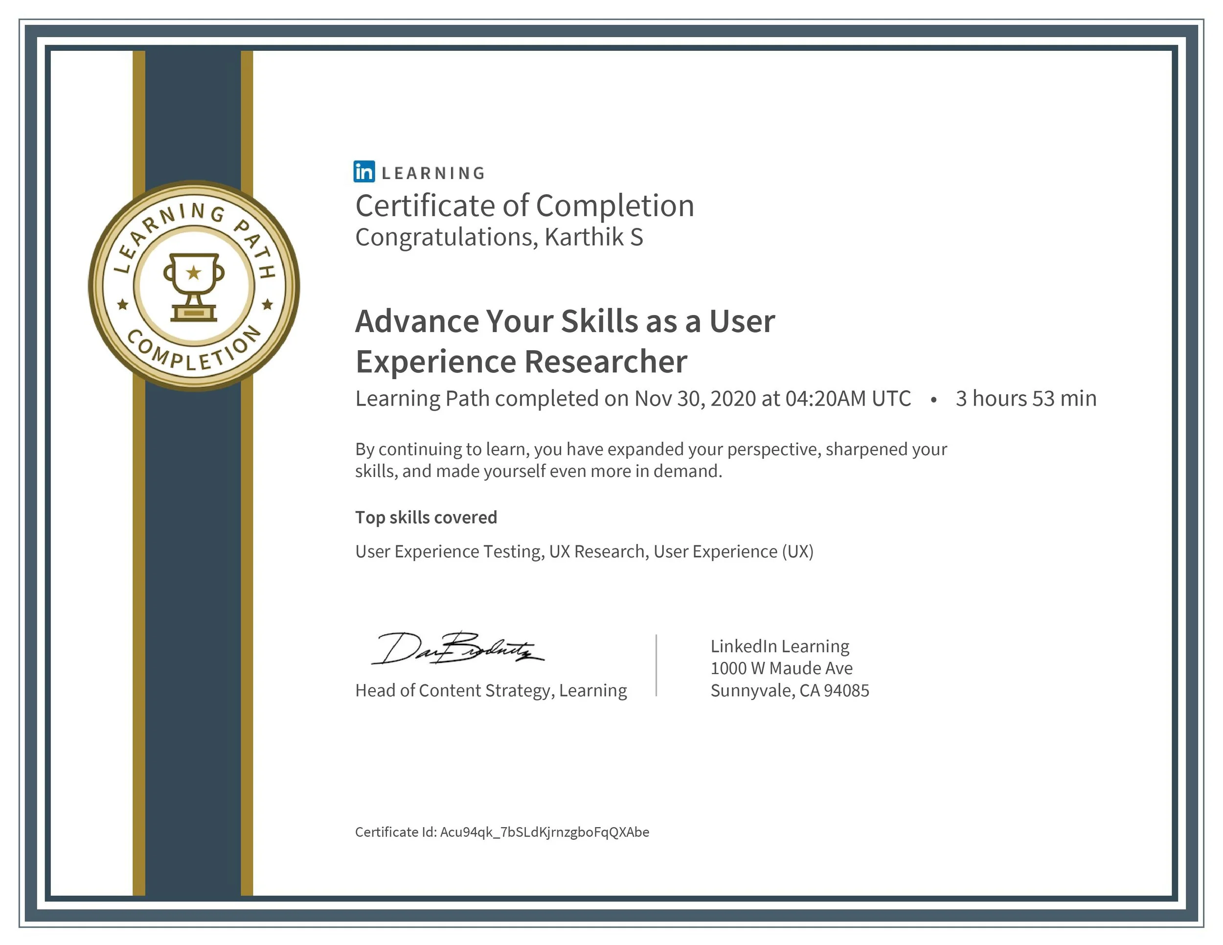Click the 'Advance Your Skills as a User' title
The height and width of the screenshot is (945, 1223).
click(565, 321)
